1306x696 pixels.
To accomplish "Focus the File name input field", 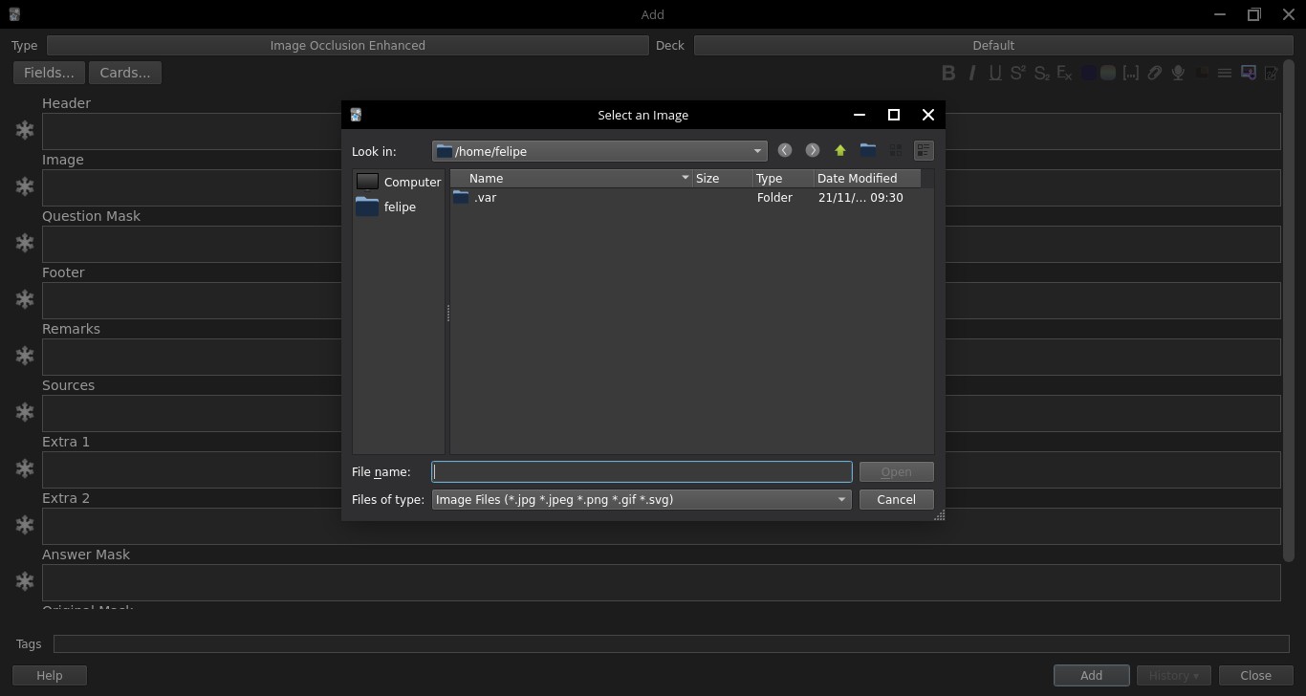I will 642,471.
